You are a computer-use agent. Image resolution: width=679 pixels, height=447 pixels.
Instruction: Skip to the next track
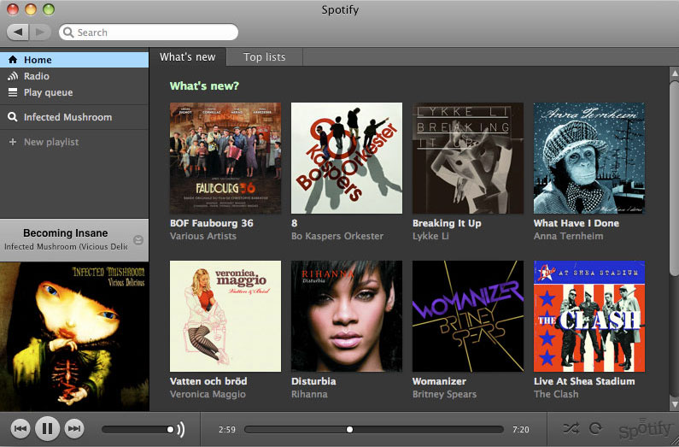click(x=74, y=429)
